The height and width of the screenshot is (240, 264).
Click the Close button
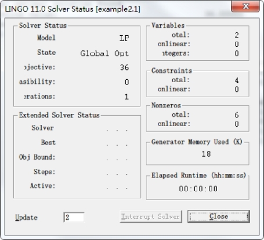click(219, 216)
